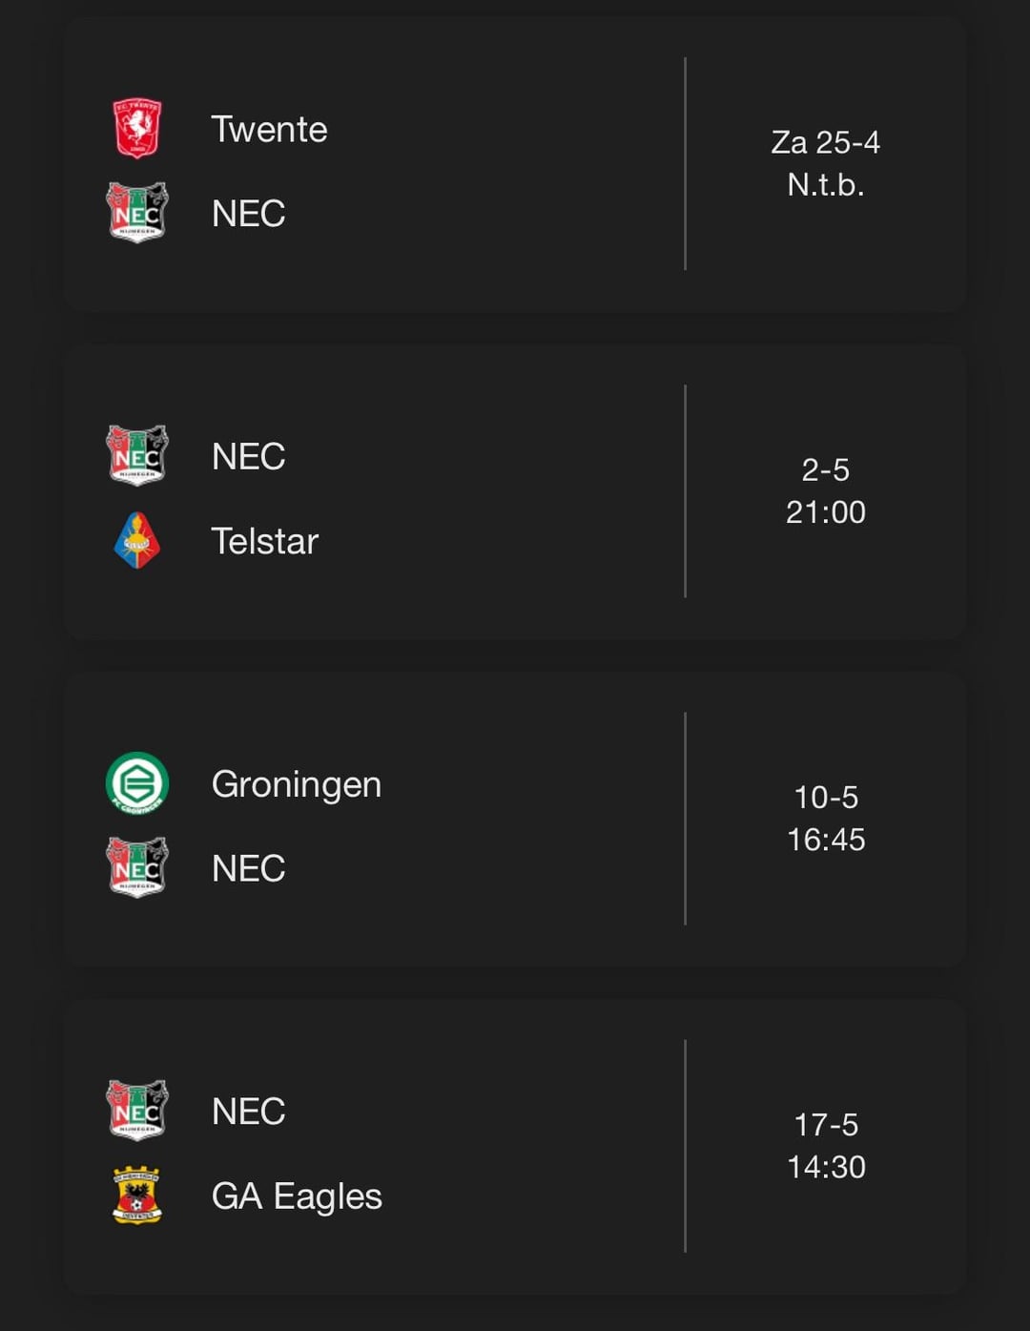Click the NEC logo in the Twente match
This screenshot has width=1030, height=1331.
(136, 213)
